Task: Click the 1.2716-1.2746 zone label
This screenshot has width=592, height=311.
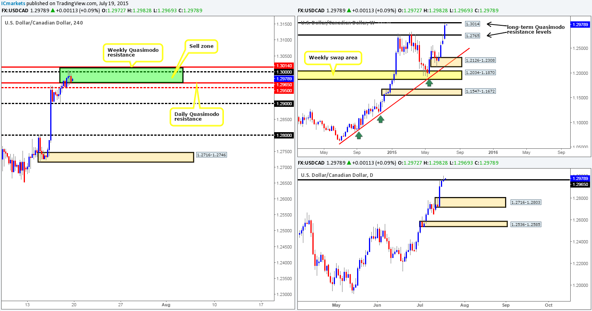Action: pyautogui.click(x=212, y=155)
